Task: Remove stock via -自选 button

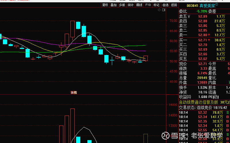Action: [165, 5]
